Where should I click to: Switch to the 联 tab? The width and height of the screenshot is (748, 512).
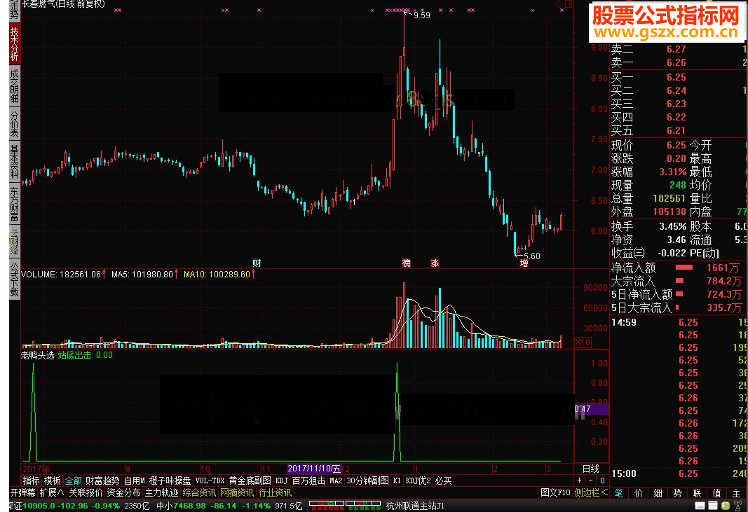pos(697,493)
